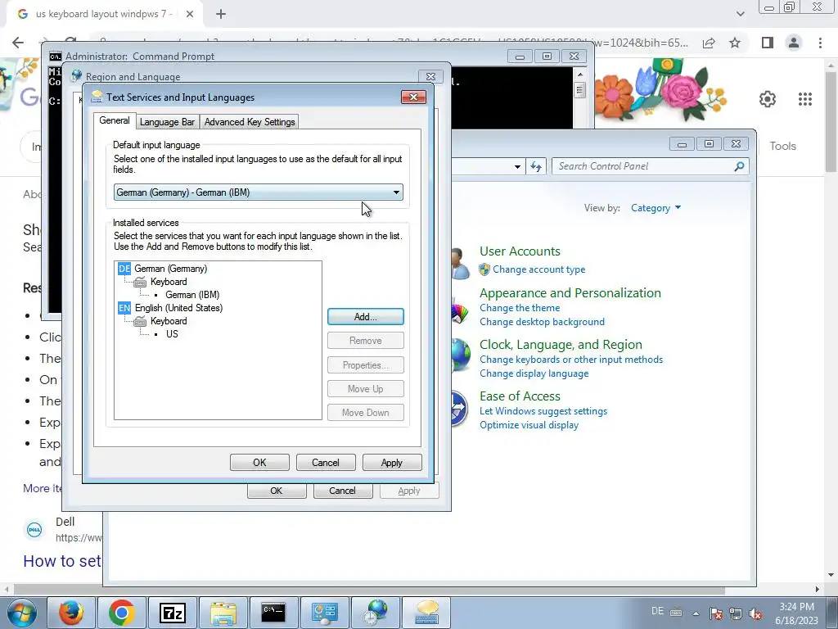
Task: Select the General tab
Action: point(115,121)
